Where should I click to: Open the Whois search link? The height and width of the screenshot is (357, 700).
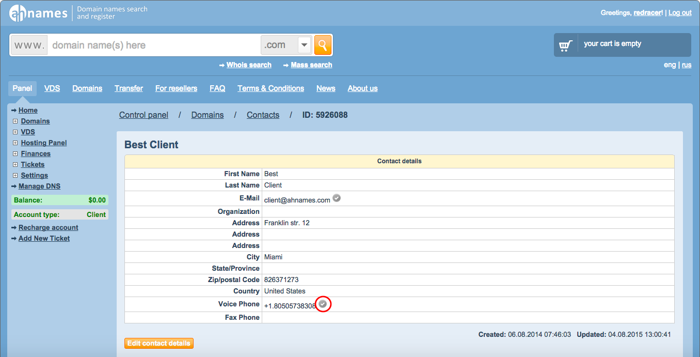click(249, 65)
